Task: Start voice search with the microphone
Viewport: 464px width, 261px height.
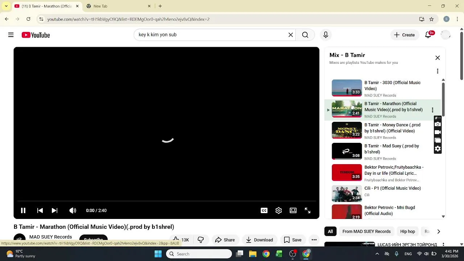Action: 326,35
